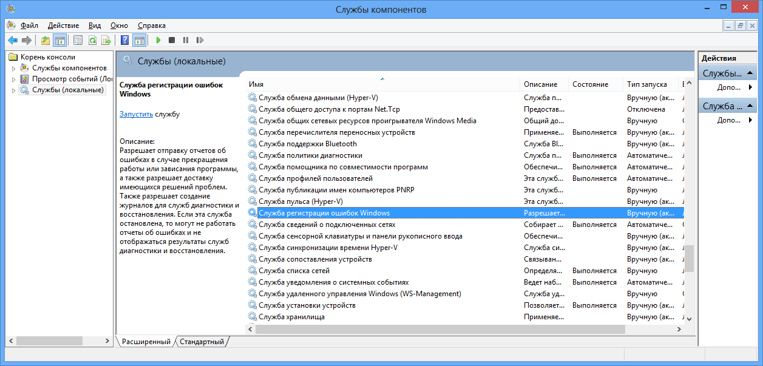Refresh the services list via toolbar icon
This screenshot has height=366, width=763.
point(92,41)
